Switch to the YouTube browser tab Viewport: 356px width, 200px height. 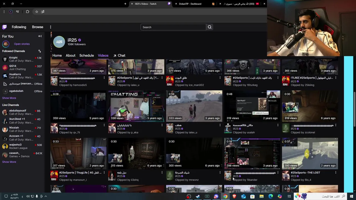coord(241,4)
